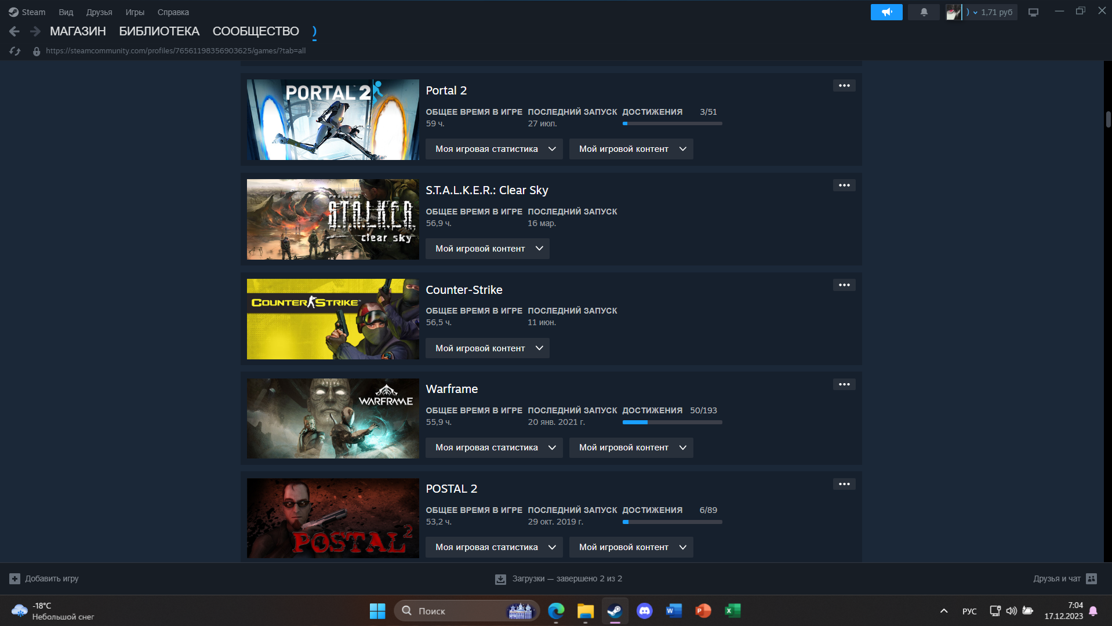Launch Microsoft Edge from the taskbar
Viewport: 1112px width, 626px height.
tap(557, 611)
